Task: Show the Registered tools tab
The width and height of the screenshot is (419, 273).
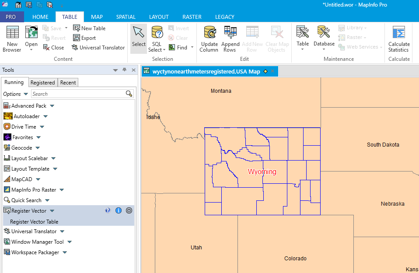Action: click(x=42, y=82)
